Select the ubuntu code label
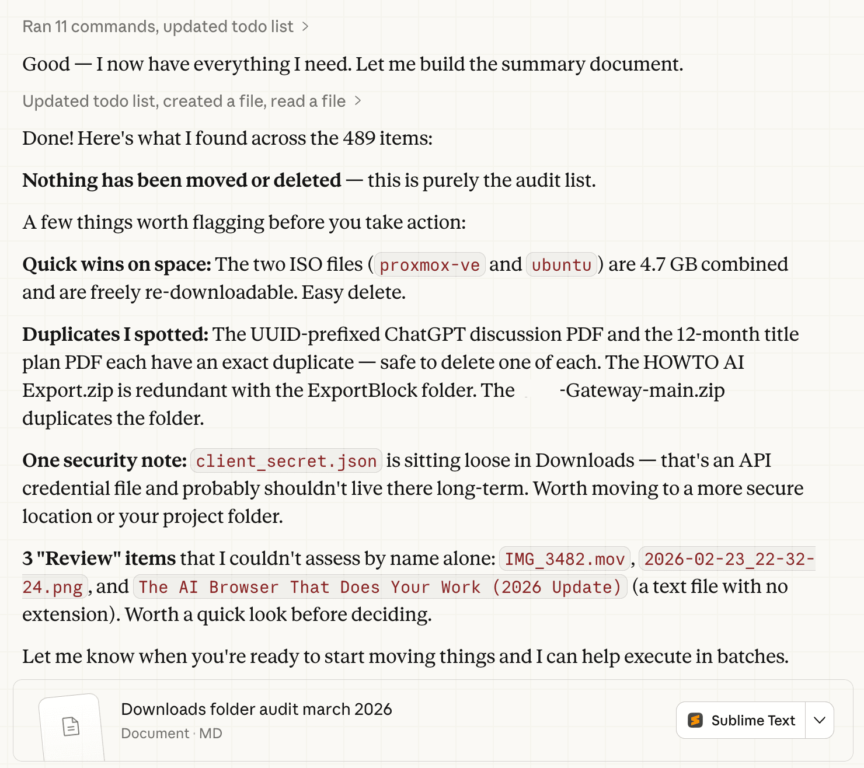864x768 pixels. click(x=562, y=265)
